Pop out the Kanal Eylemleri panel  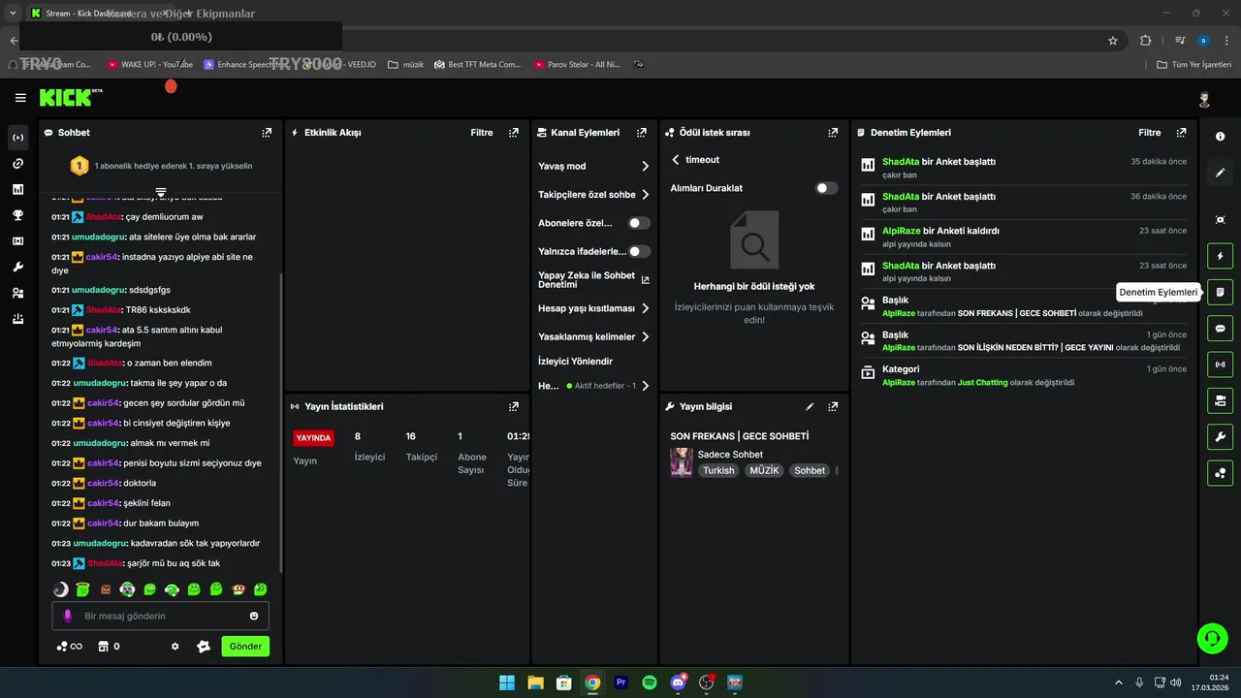[x=641, y=133]
